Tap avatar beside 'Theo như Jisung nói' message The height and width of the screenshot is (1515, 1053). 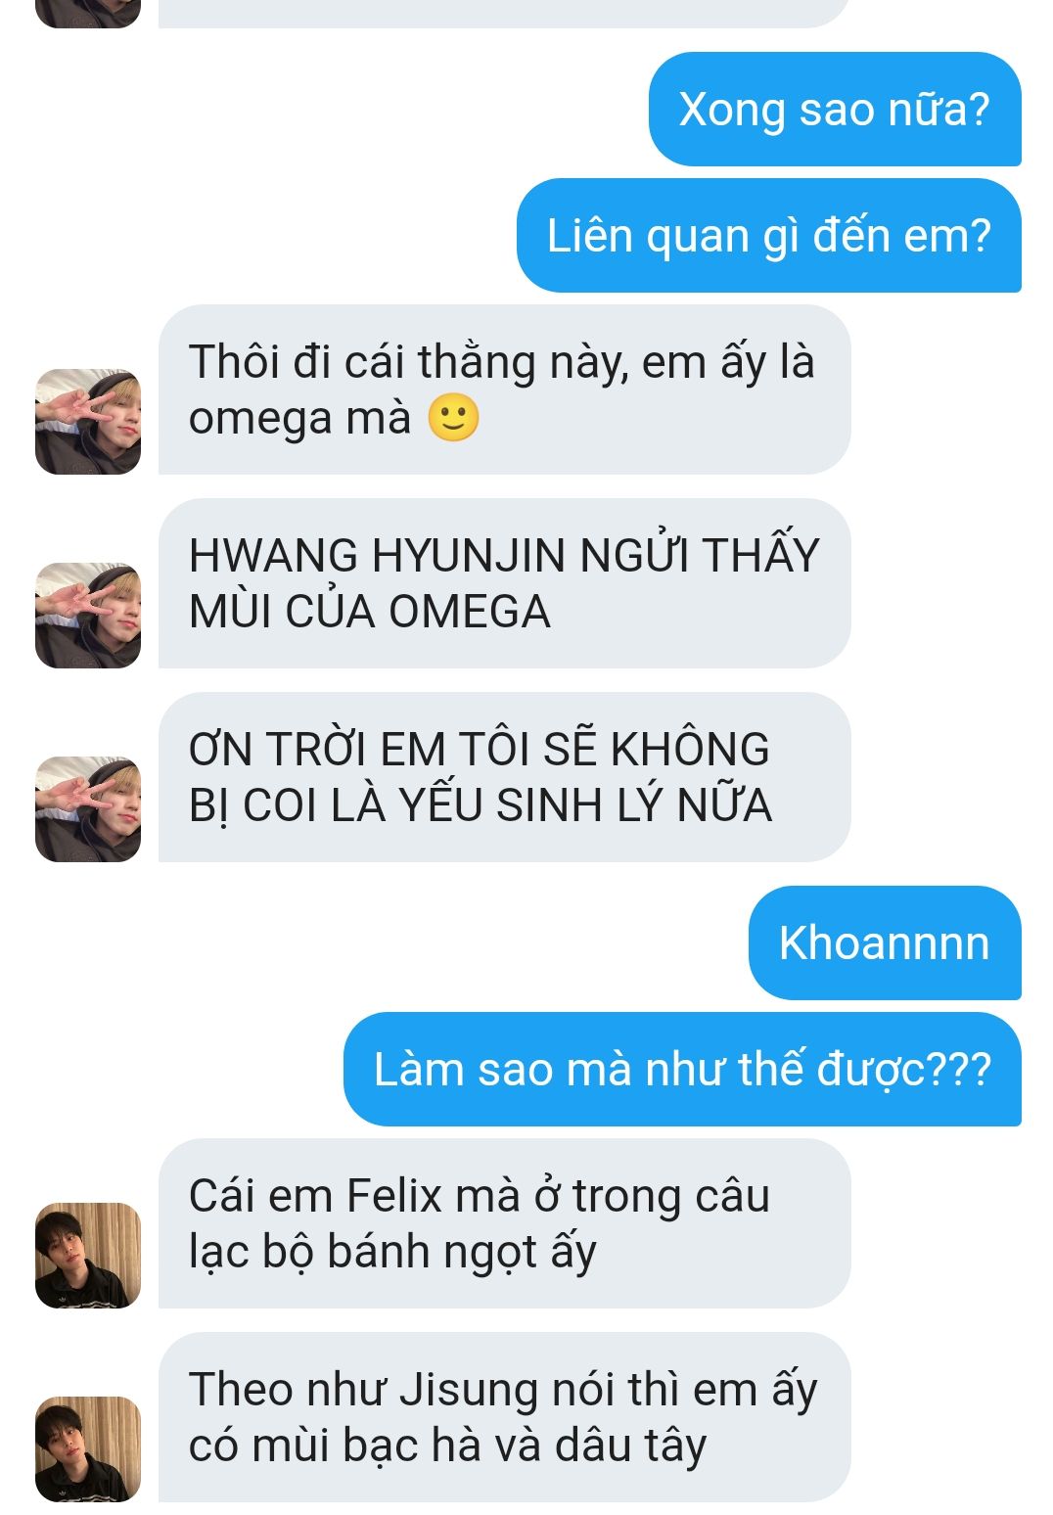[88, 1449]
